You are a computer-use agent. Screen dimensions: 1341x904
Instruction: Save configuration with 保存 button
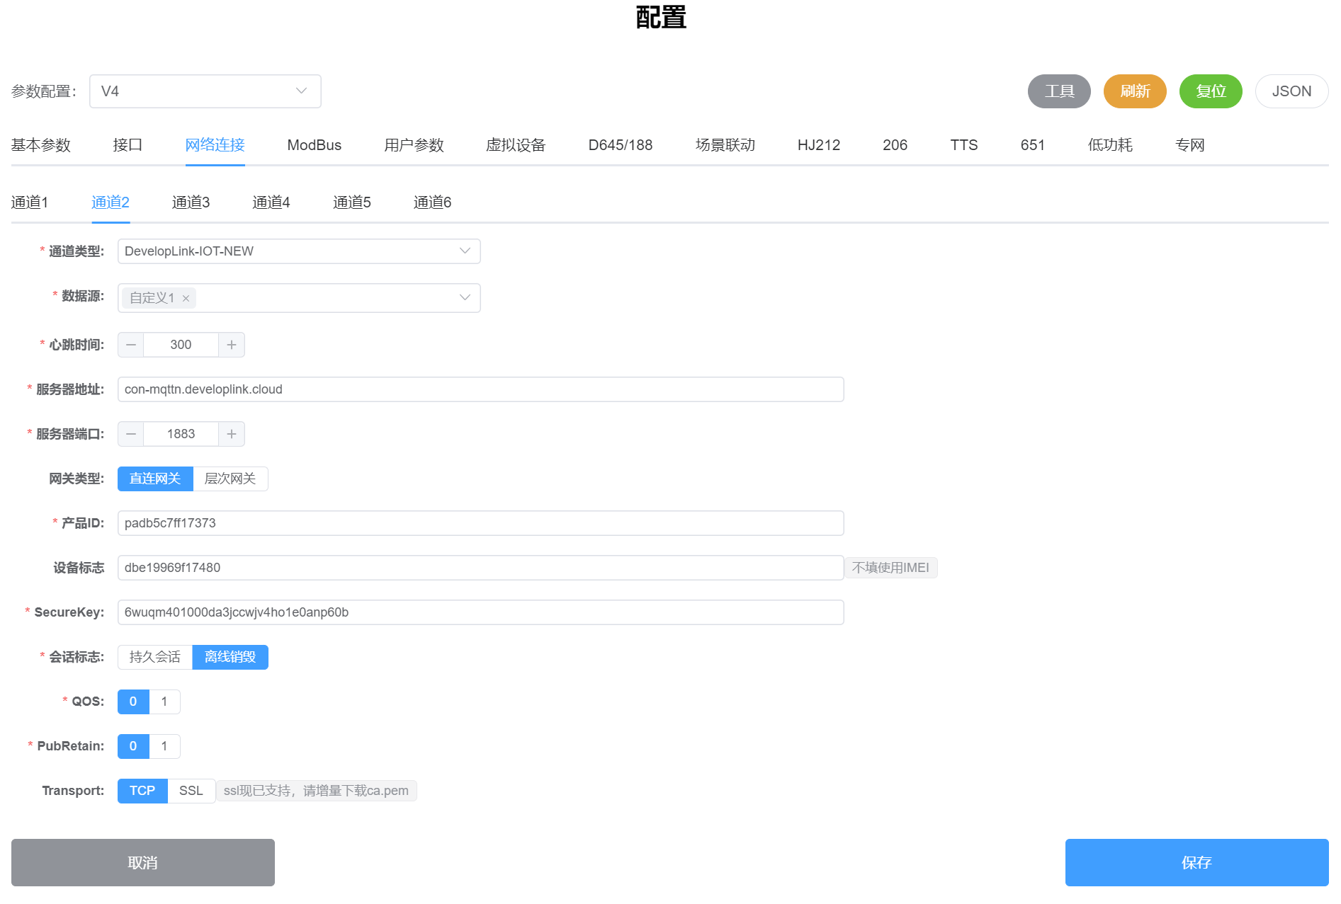(x=1197, y=862)
